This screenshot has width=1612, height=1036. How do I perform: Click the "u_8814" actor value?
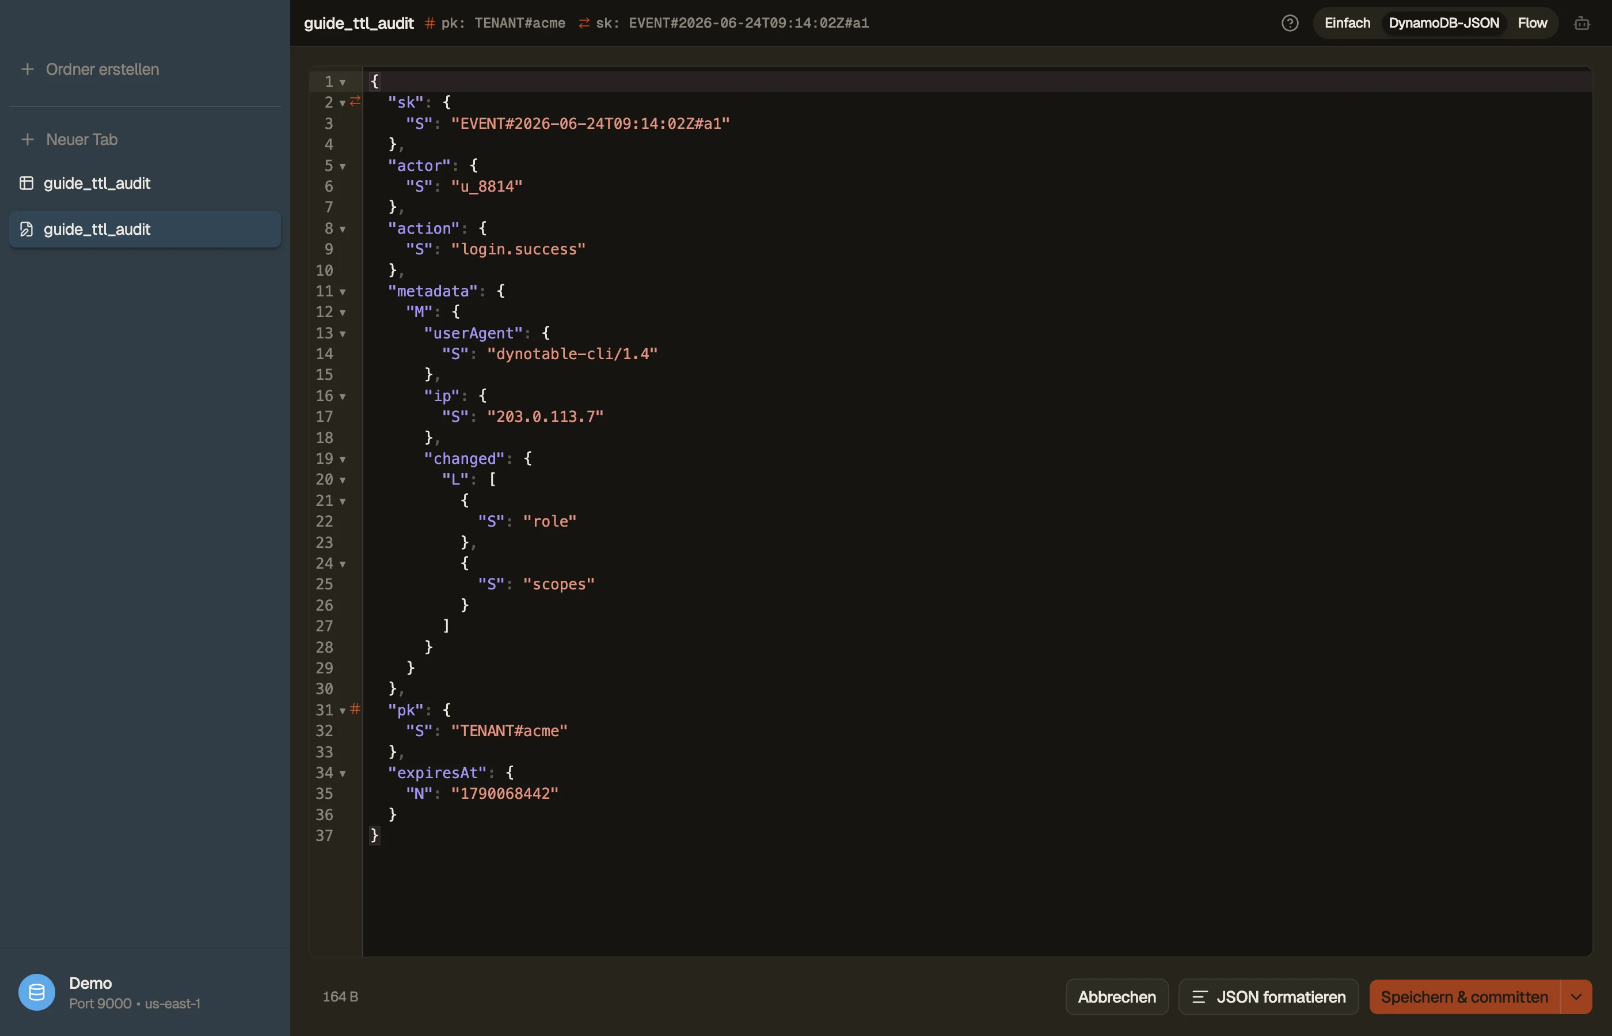point(486,186)
